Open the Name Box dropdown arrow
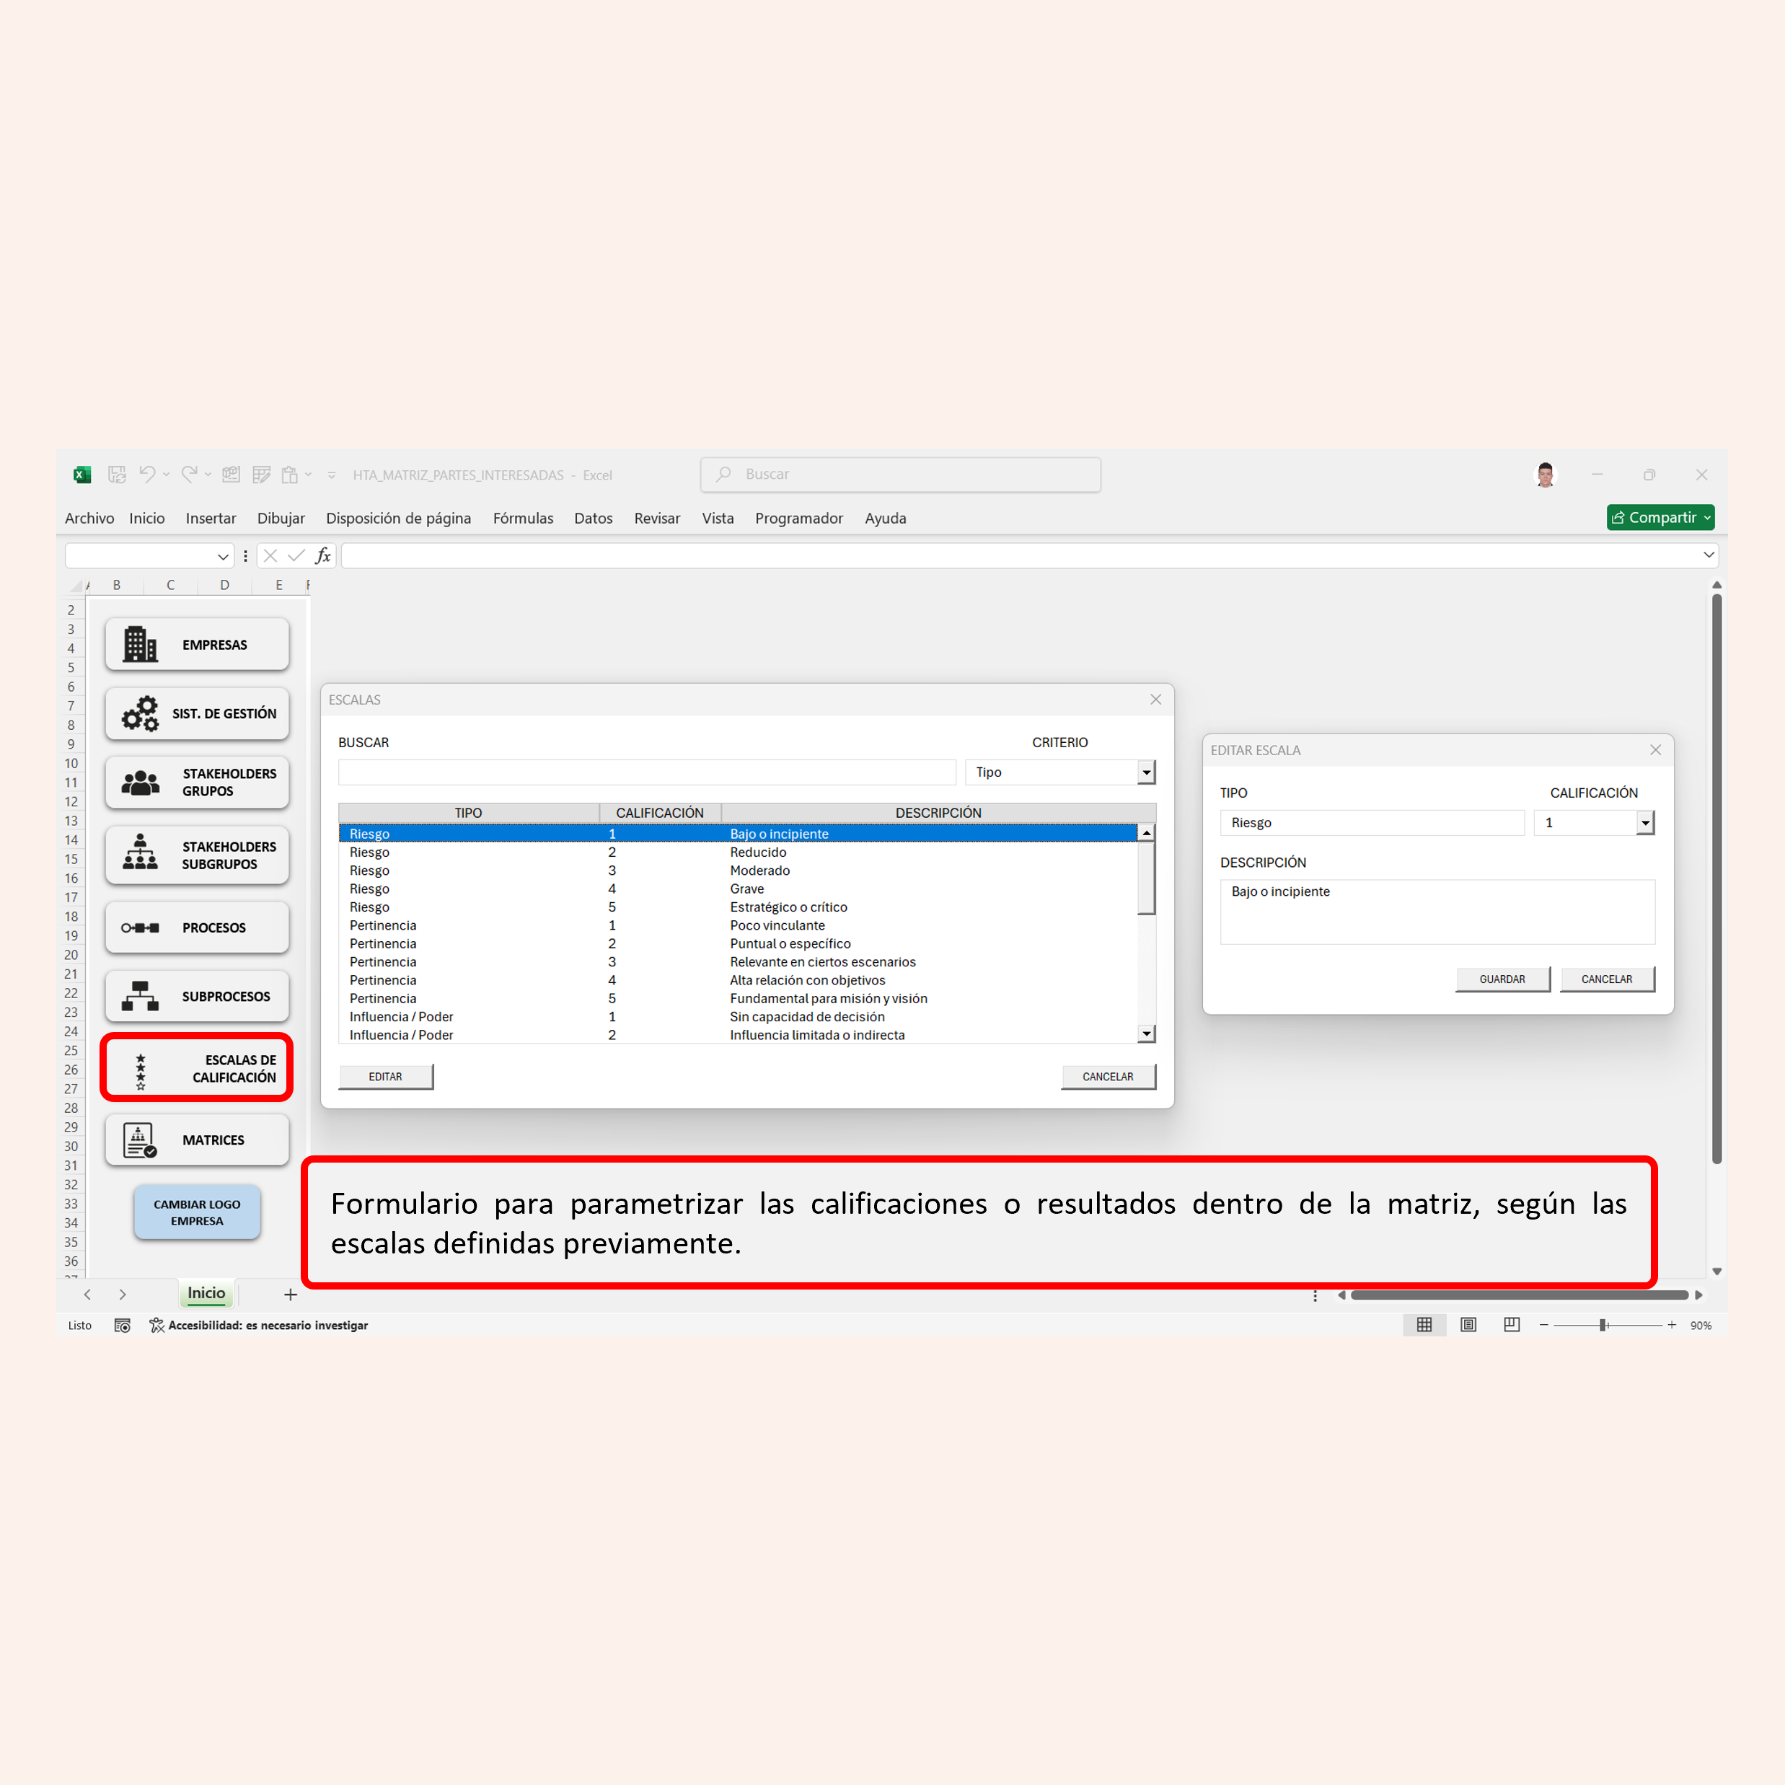This screenshot has height=1785, width=1785. pos(224,555)
